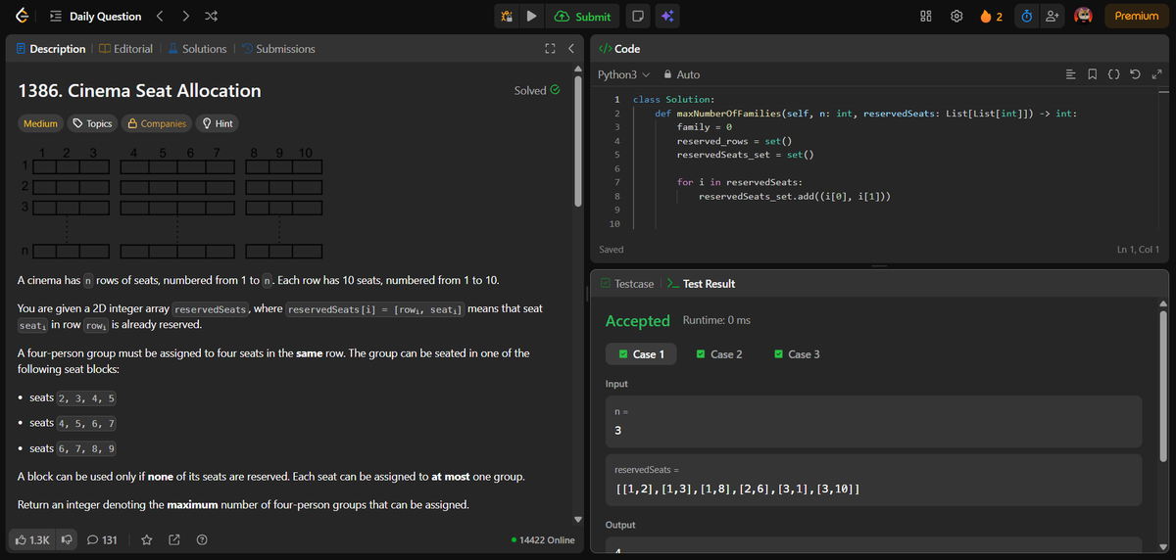Click the Daily Question title
The width and height of the screenshot is (1176, 560).
(x=105, y=17)
